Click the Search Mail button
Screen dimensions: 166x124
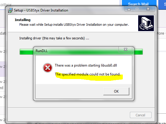138,4
